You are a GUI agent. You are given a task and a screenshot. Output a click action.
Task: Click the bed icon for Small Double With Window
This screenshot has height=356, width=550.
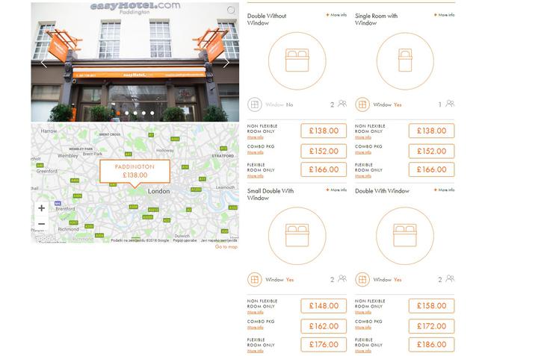coord(297,235)
